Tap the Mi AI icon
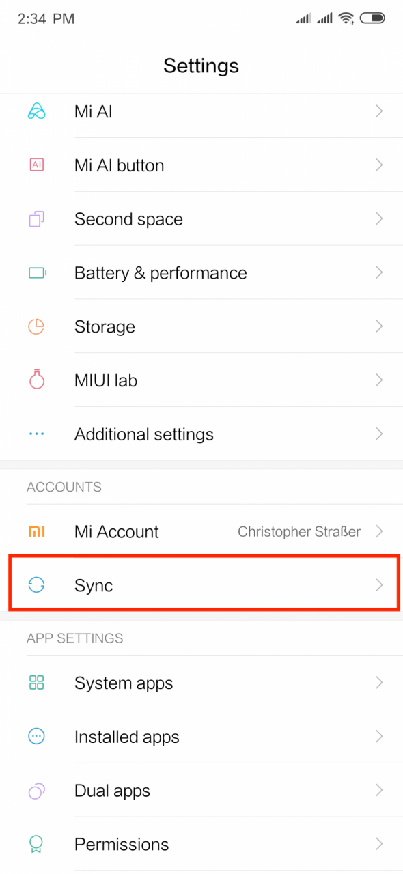The height and width of the screenshot is (874, 403). 36,111
